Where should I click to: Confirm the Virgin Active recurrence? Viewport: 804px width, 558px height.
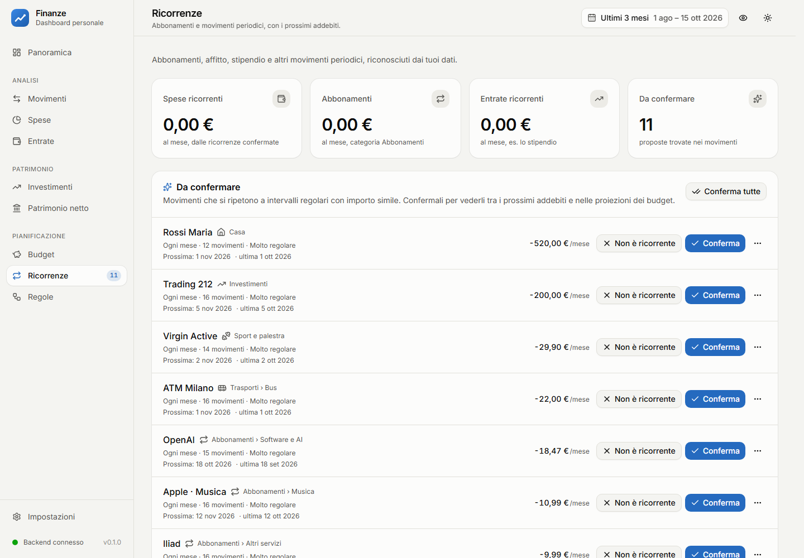715,347
